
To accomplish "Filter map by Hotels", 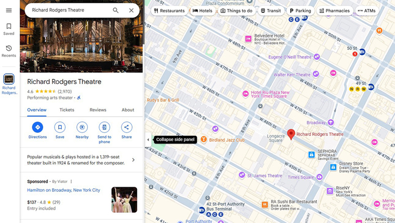I will pyautogui.click(x=203, y=11).
